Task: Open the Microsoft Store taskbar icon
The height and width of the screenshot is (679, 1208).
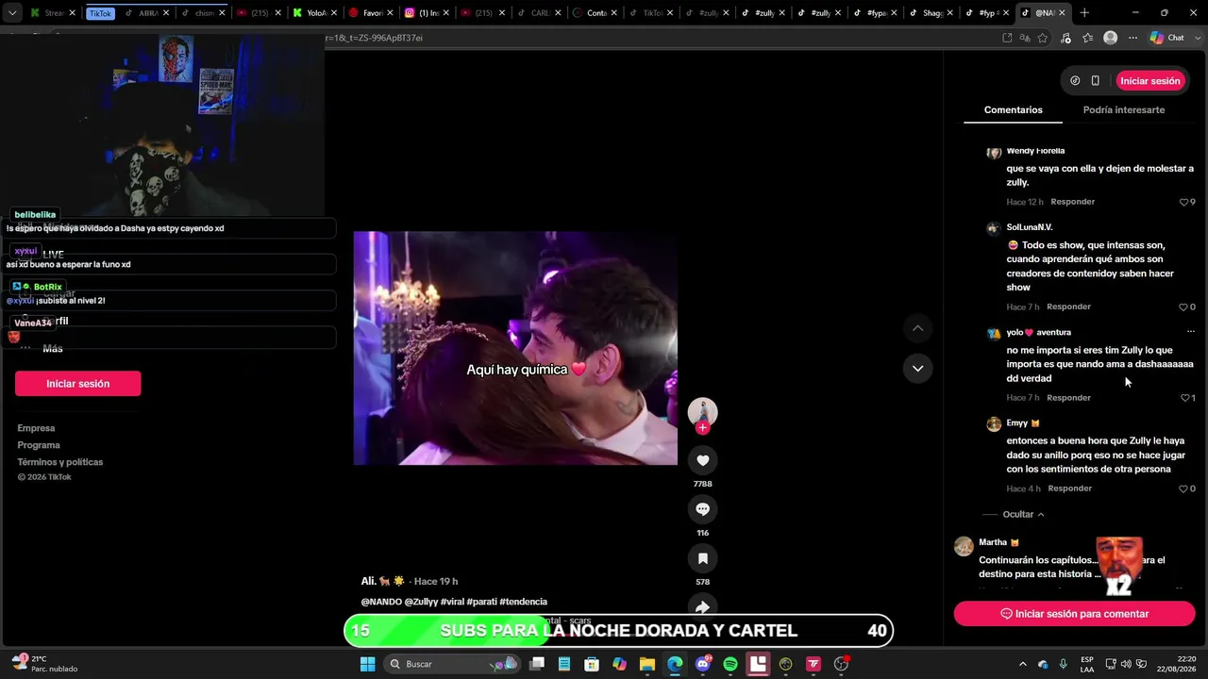Action: pyautogui.click(x=592, y=664)
